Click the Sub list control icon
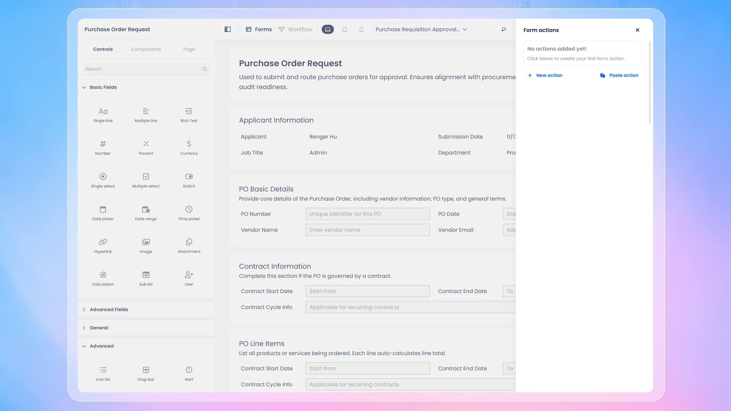The height and width of the screenshot is (411, 731). pyautogui.click(x=146, y=275)
